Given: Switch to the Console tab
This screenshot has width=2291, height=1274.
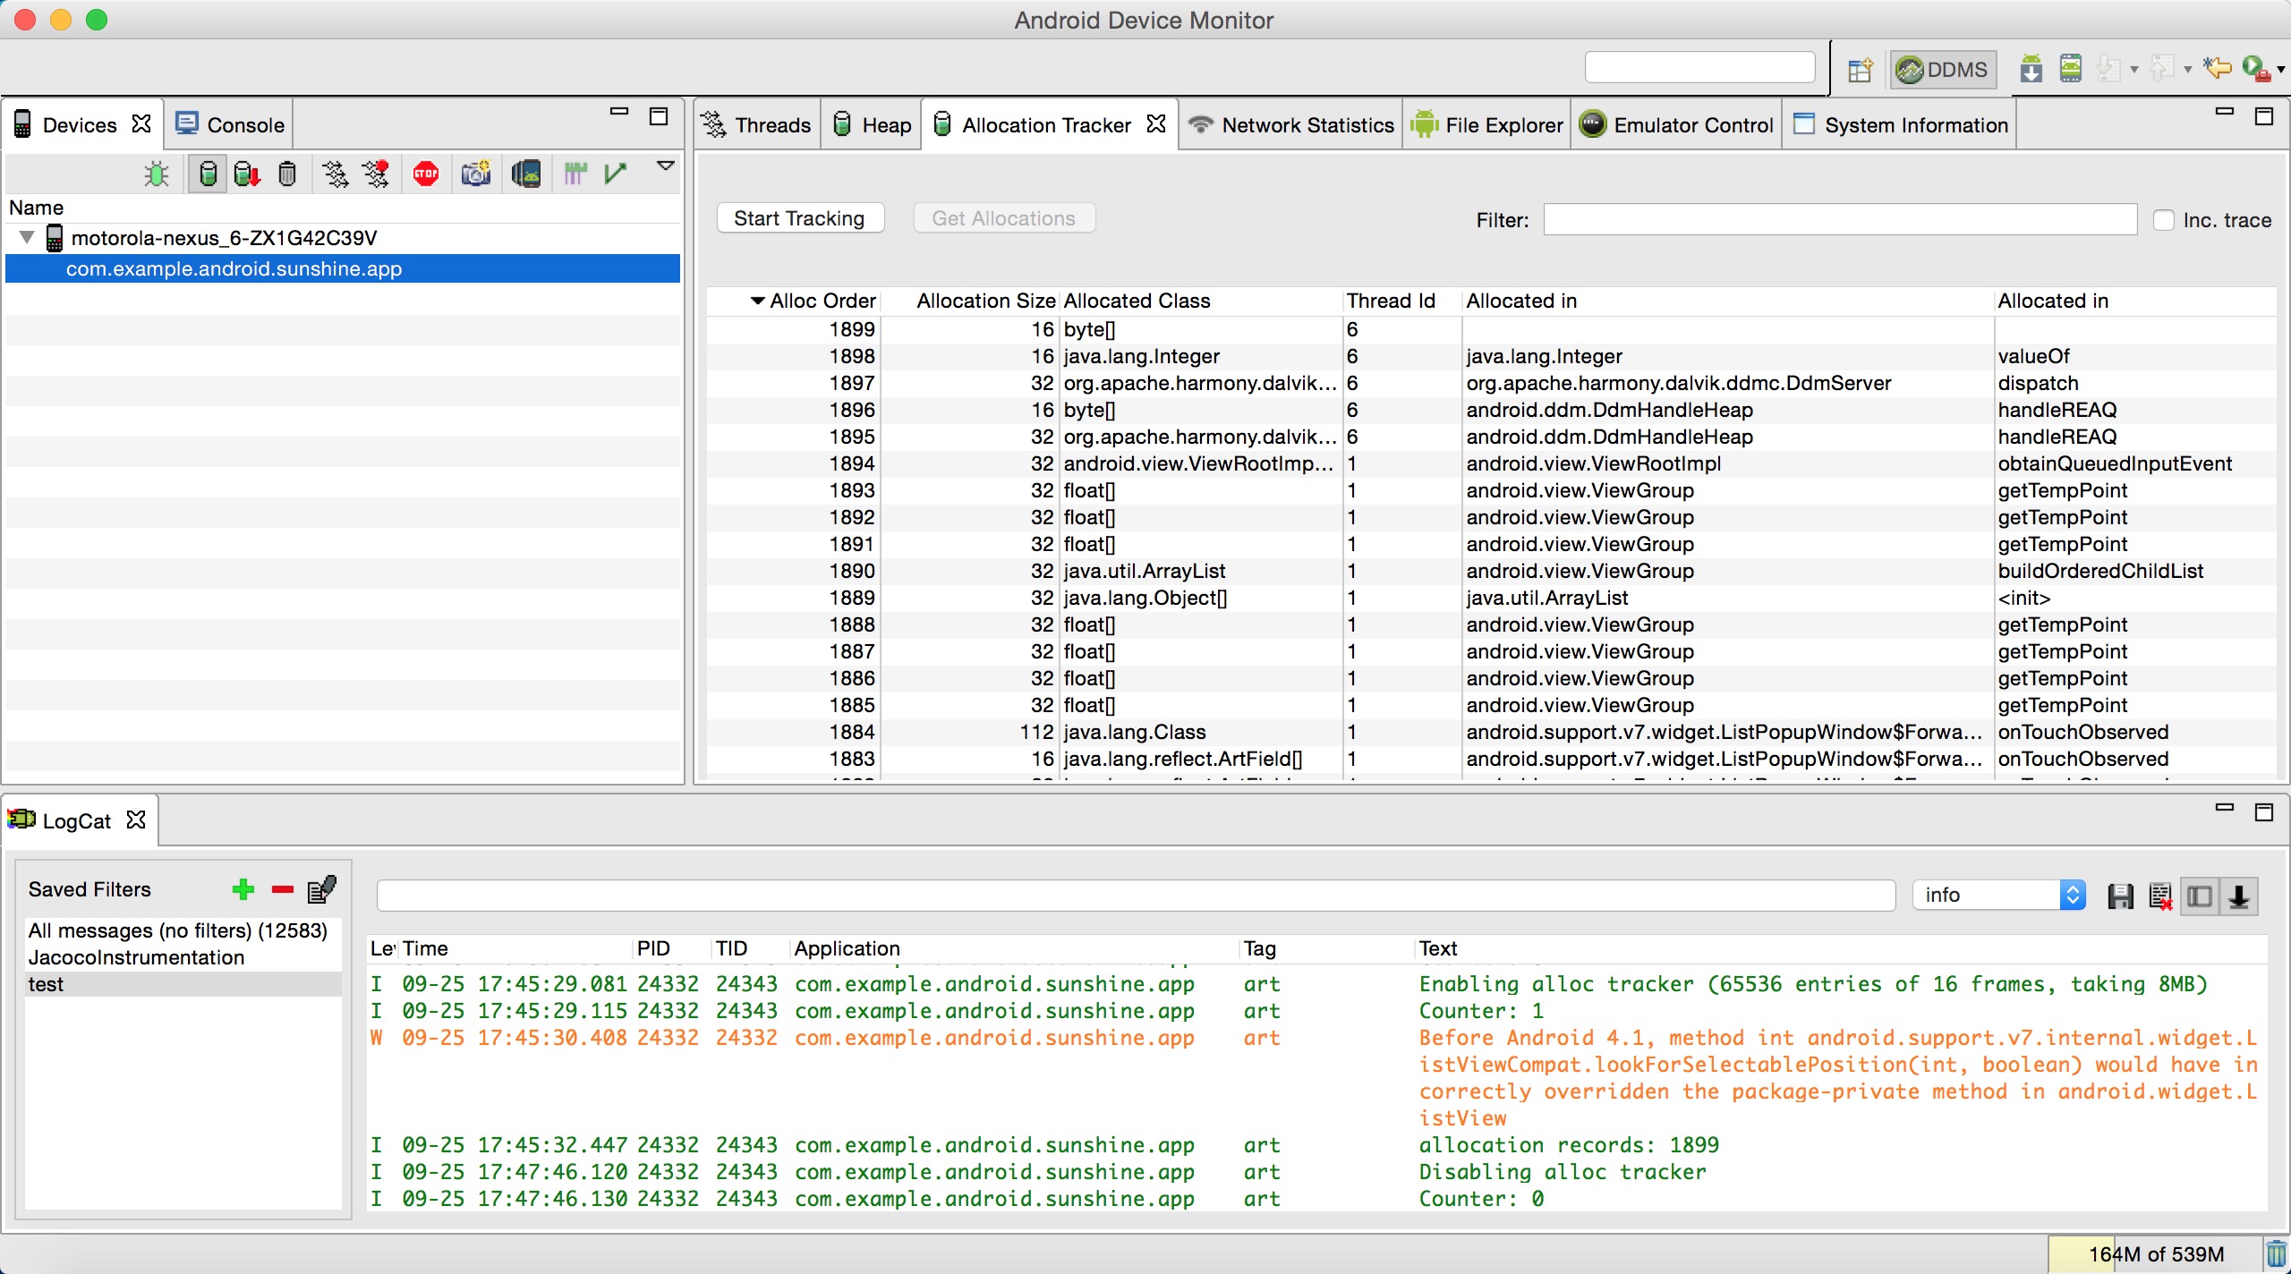Looking at the screenshot, I should (230, 125).
